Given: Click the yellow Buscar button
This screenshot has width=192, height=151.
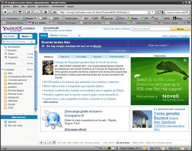Looking at the screenshot, I should (180, 29).
